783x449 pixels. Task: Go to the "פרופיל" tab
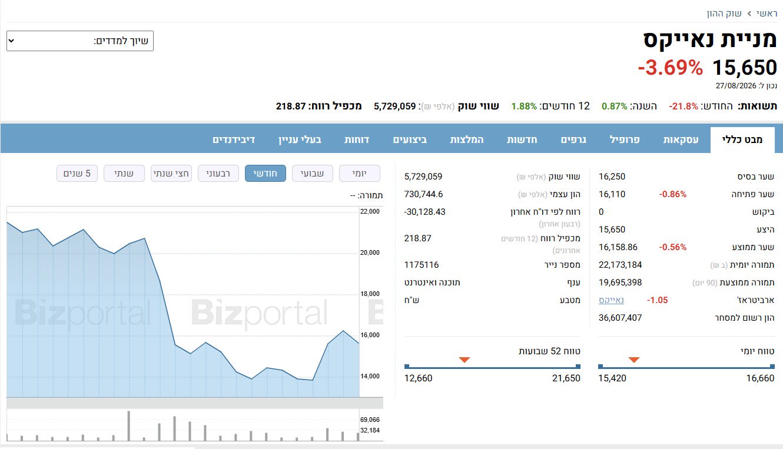(624, 140)
